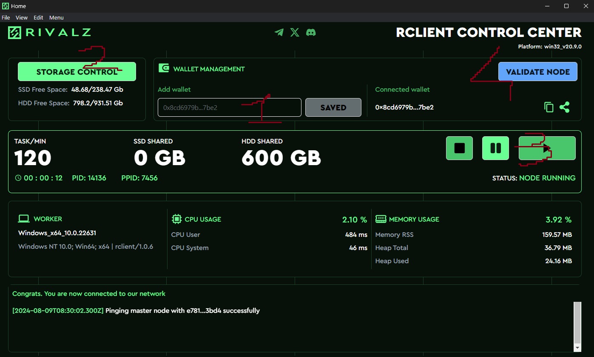
Task: Click the Congrats connected network message
Action: [x=89, y=293]
